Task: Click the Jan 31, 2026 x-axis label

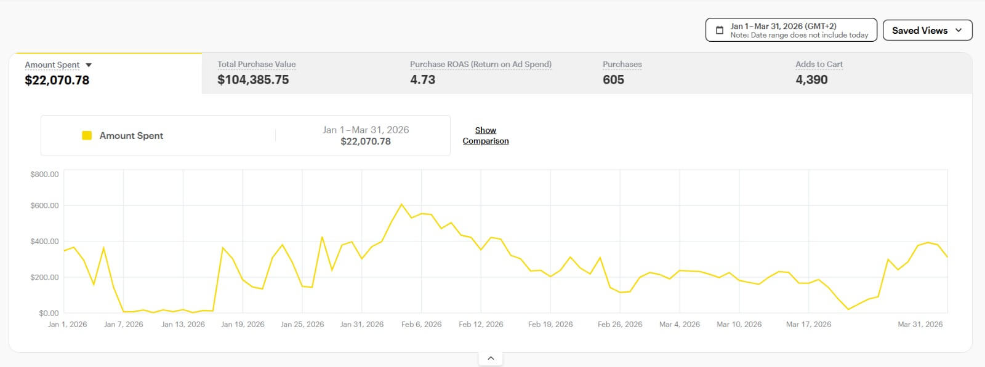Action: pos(362,324)
